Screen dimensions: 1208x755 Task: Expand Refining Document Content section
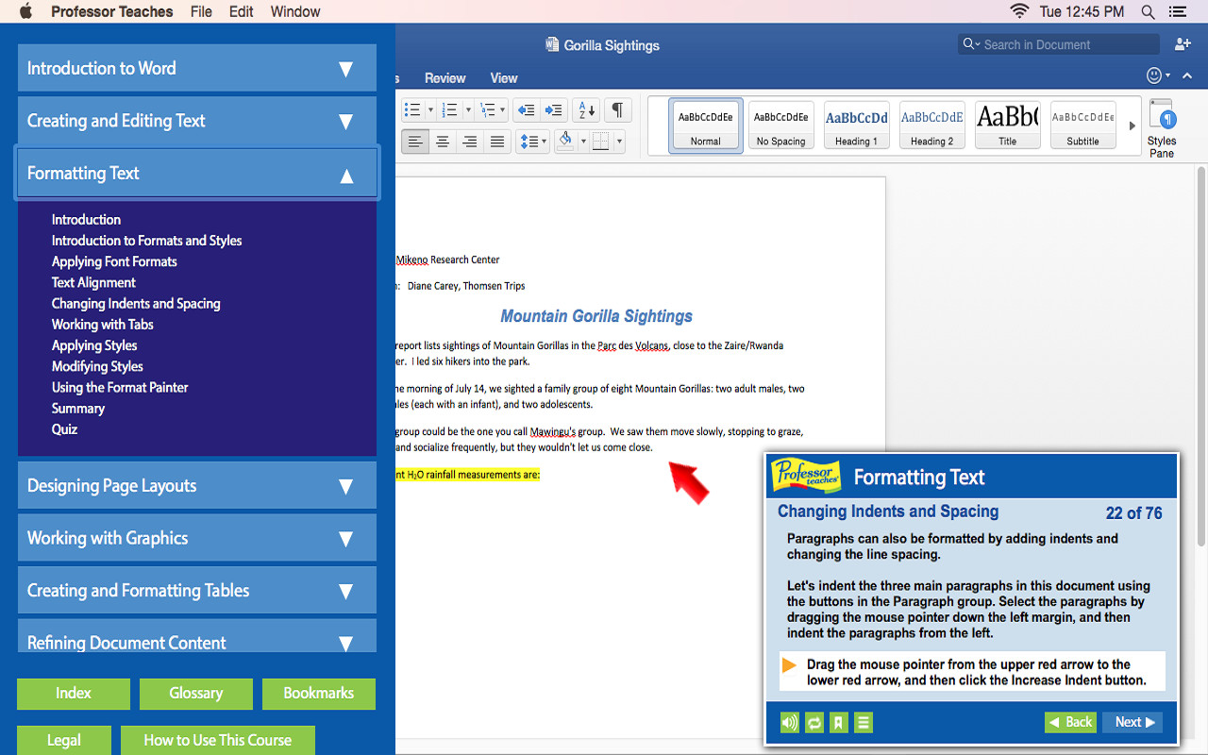pyautogui.click(x=197, y=636)
